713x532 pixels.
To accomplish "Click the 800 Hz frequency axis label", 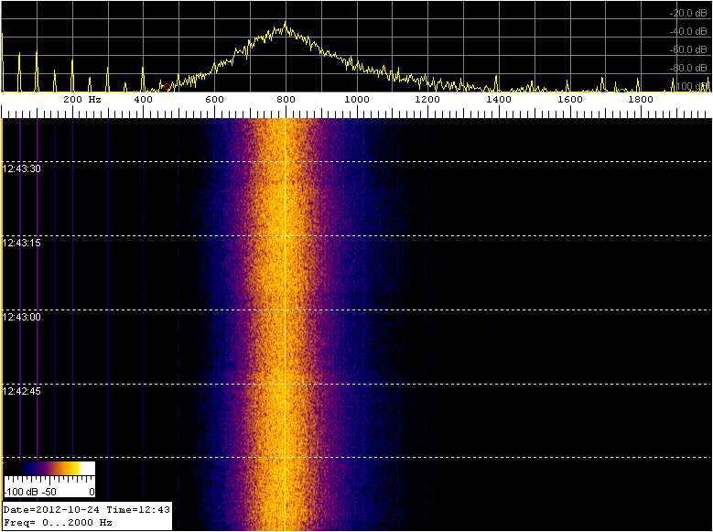I will 286,99.
